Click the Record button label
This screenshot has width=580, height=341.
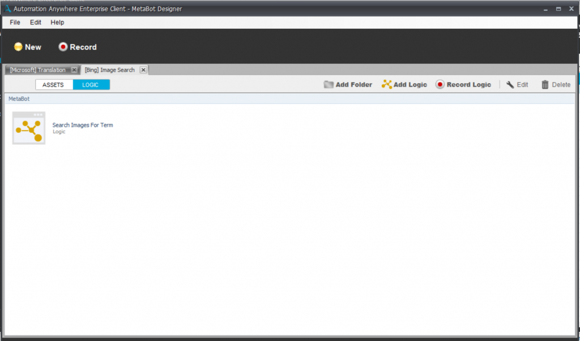point(83,48)
